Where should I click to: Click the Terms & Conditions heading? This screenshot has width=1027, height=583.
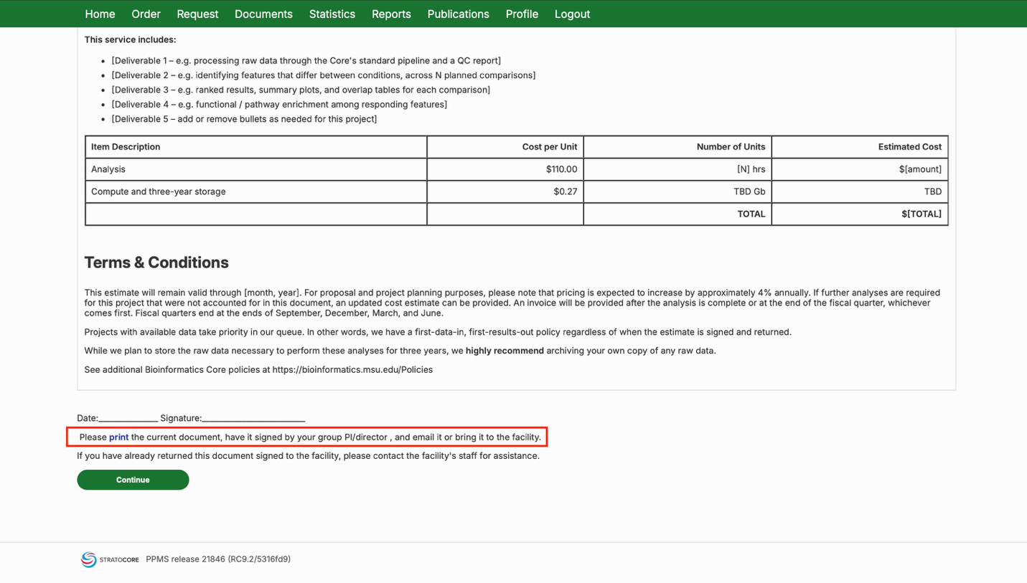pyautogui.click(x=156, y=262)
